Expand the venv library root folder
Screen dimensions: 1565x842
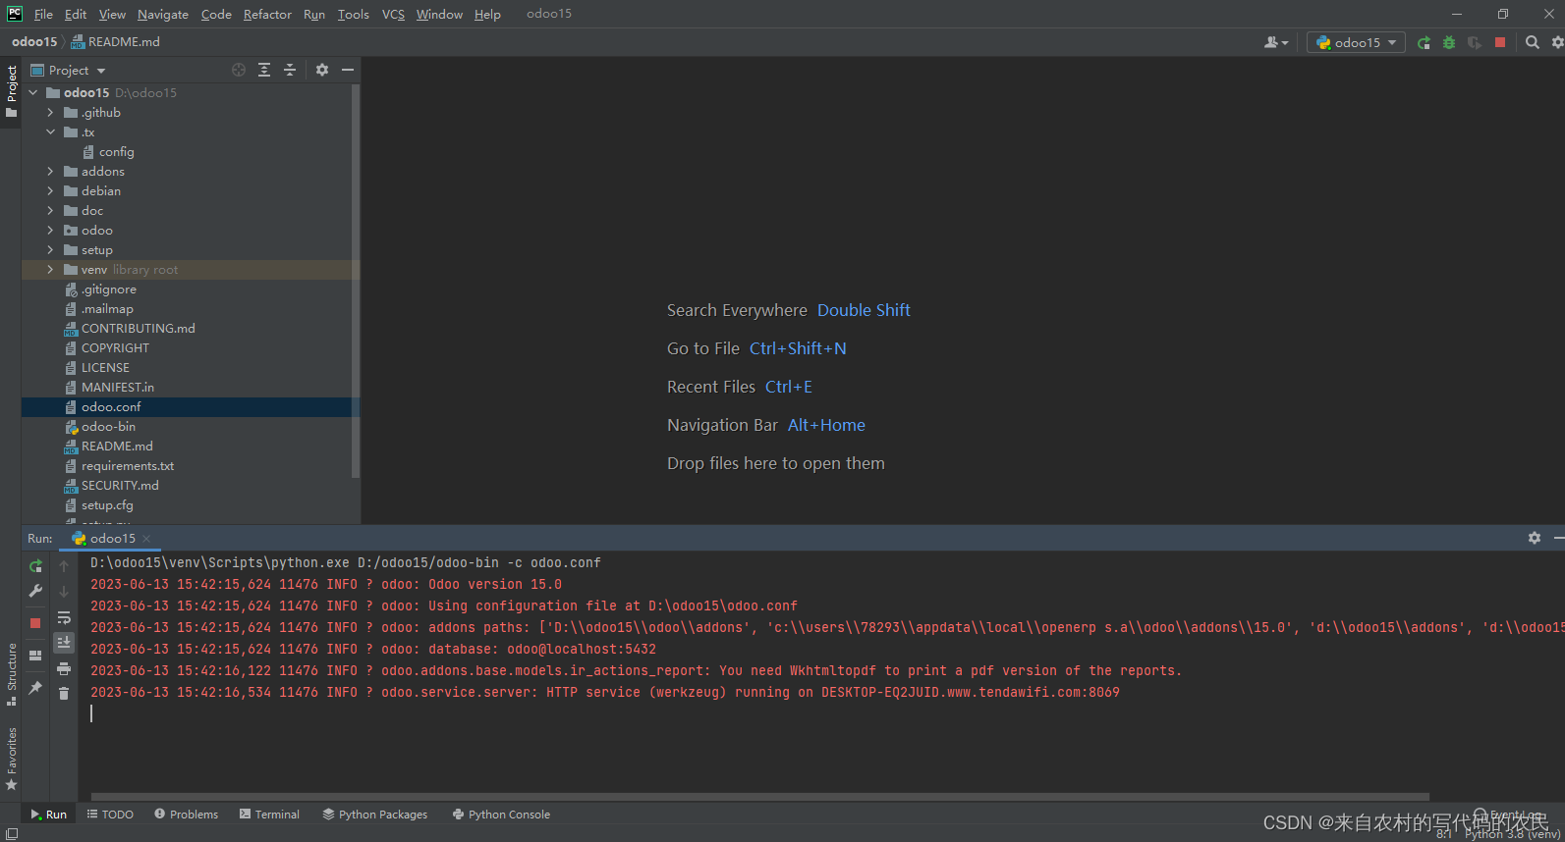(x=51, y=269)
